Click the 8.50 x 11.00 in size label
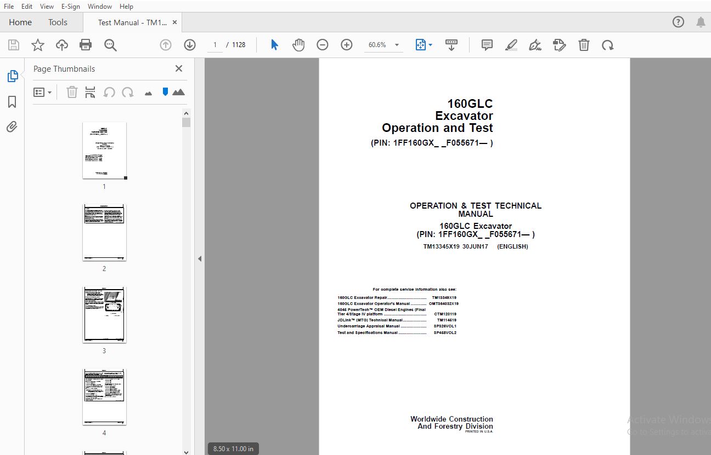This screenshot has width=711, height=455. 233,448
